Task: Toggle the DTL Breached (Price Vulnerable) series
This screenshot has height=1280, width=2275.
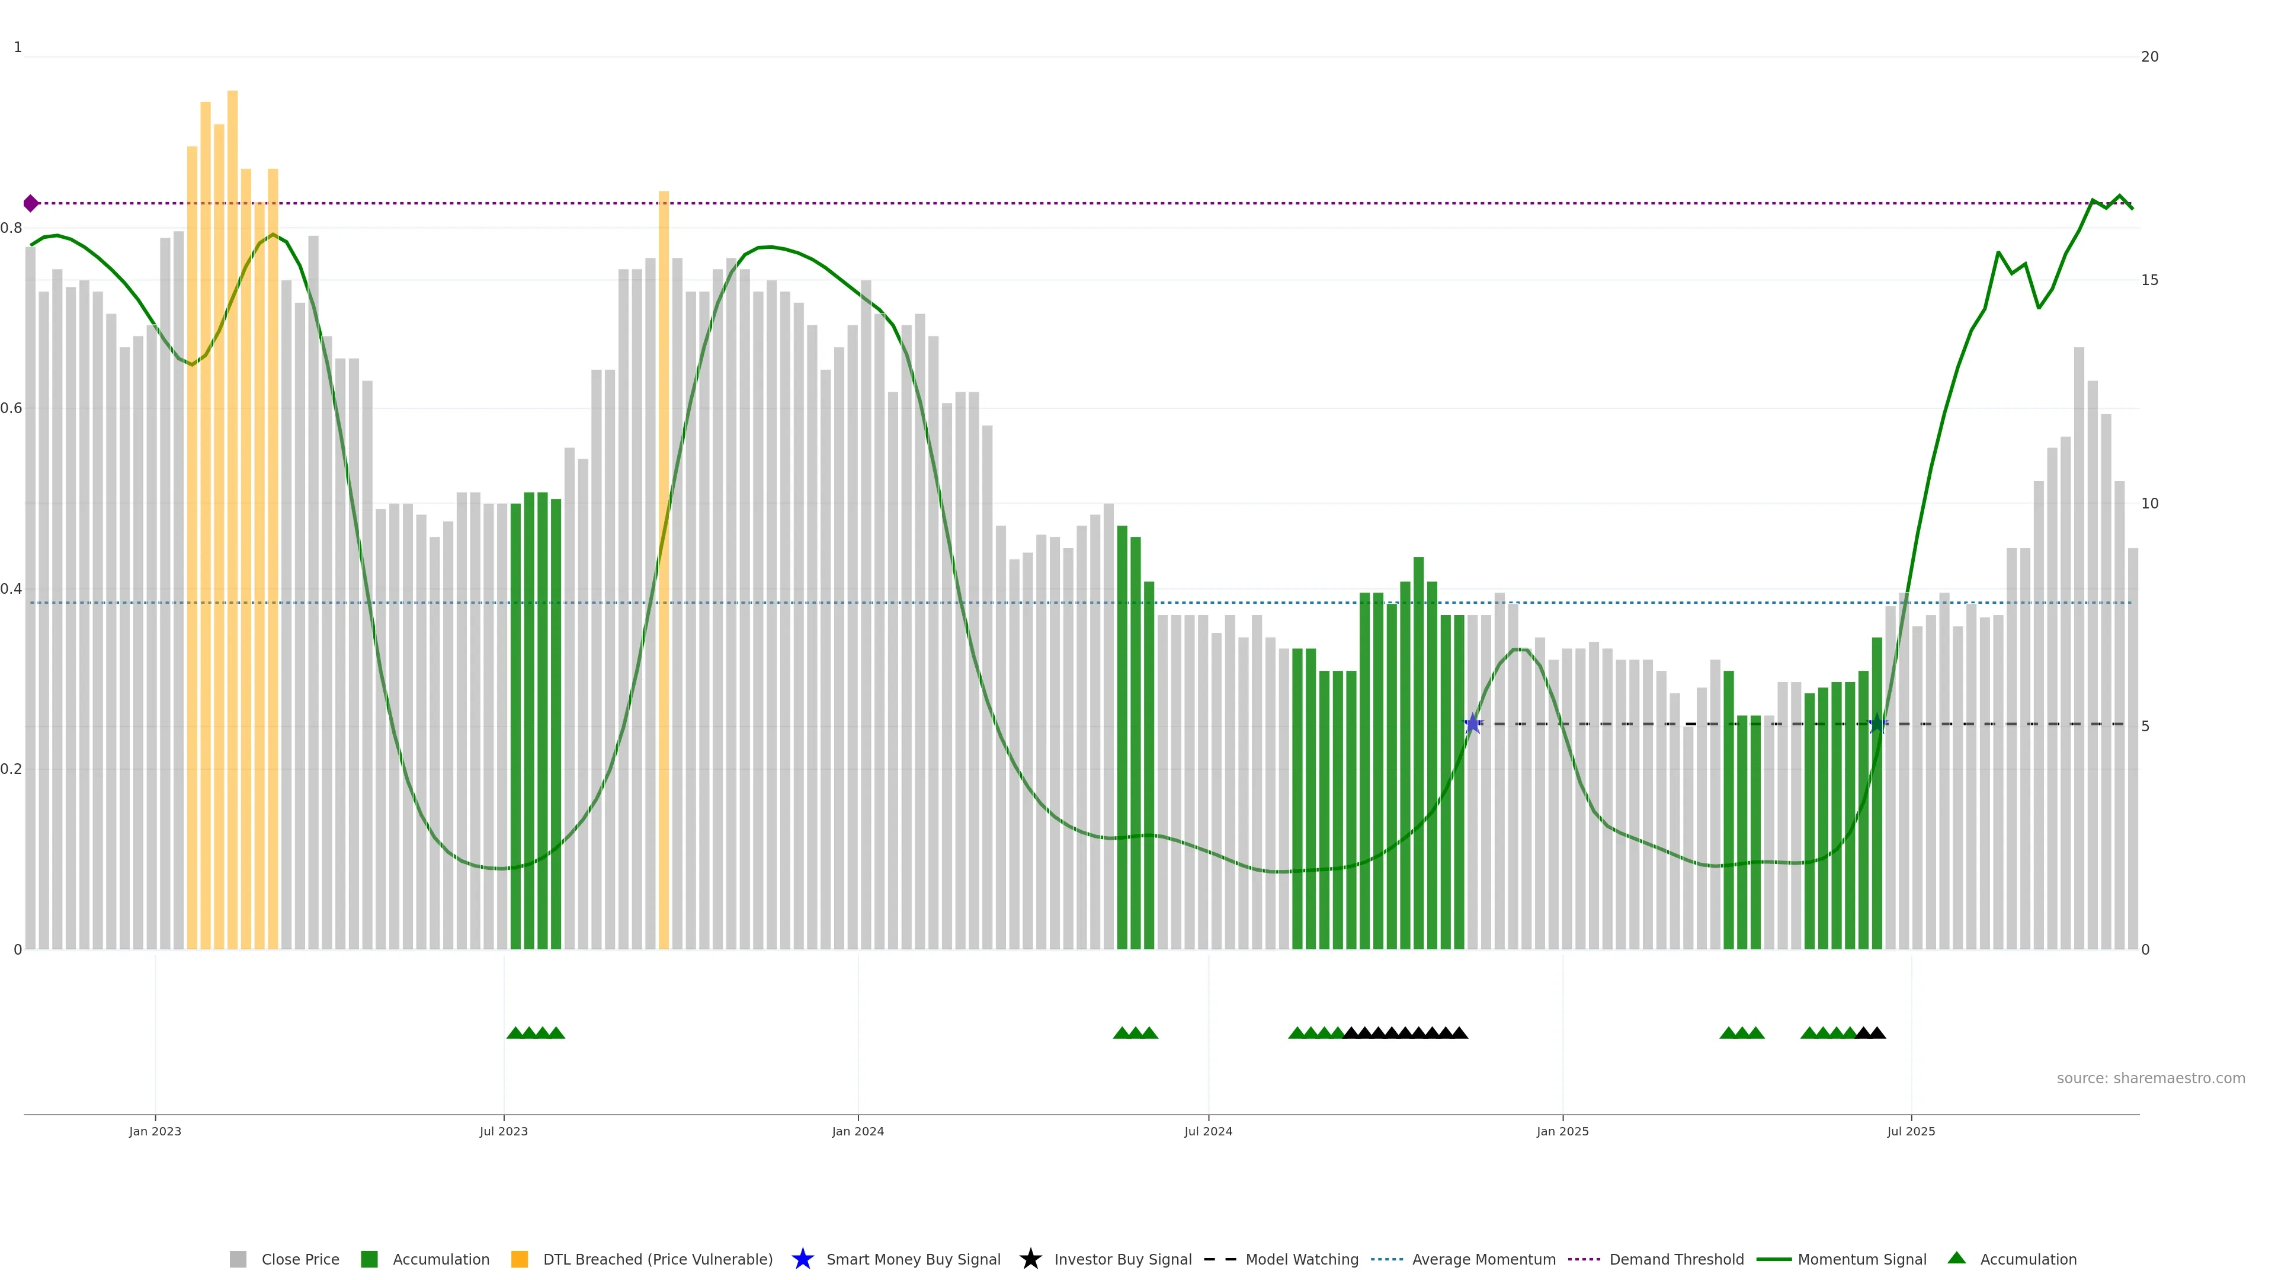Action: coord(657,1259)
